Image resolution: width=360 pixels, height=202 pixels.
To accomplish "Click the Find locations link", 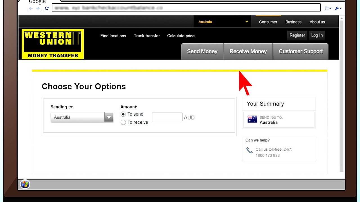I will point(113,36).
